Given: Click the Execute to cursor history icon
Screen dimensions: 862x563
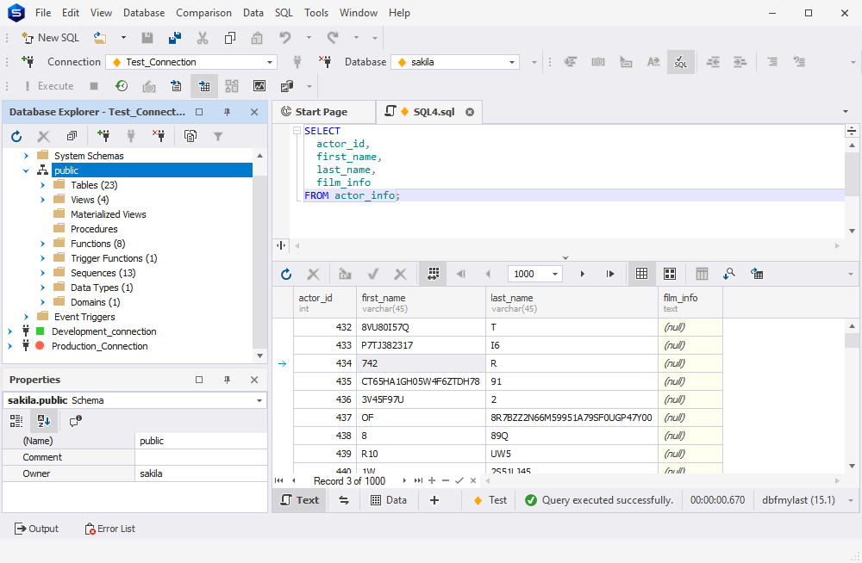Looking at the screenshot, I should tap(122, 86).
